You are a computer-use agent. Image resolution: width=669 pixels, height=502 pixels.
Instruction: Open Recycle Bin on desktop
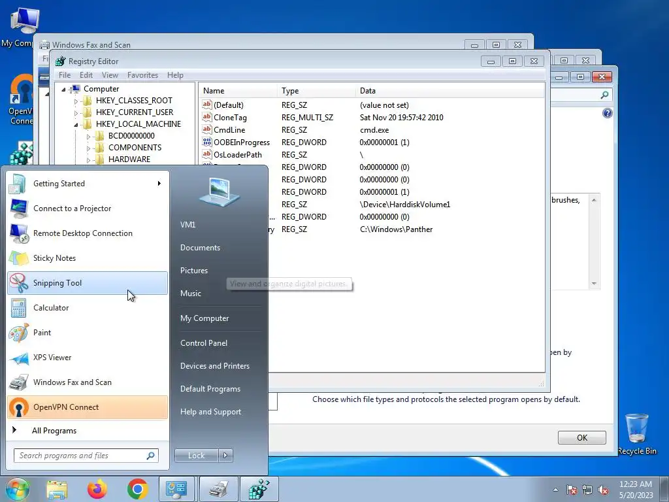pos(637,434)
